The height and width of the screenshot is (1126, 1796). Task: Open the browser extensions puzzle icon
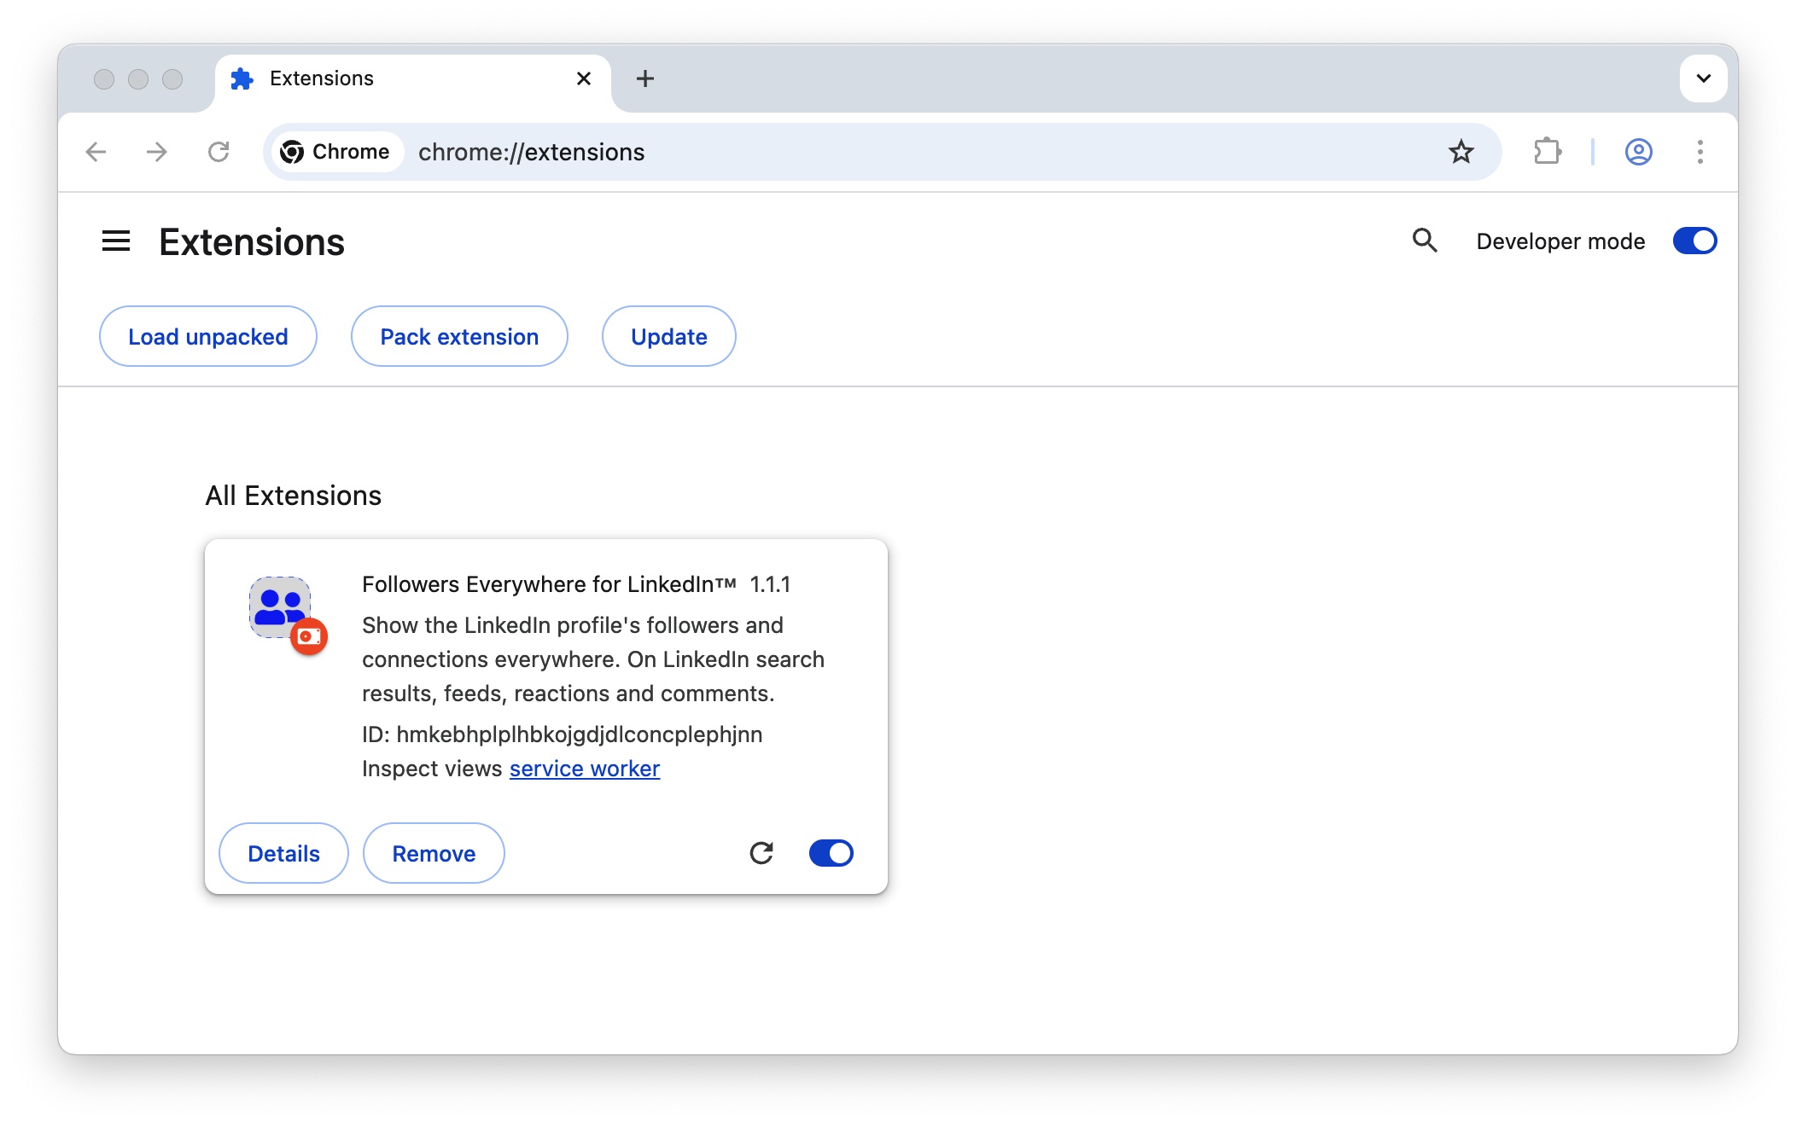coord(1548,152)
